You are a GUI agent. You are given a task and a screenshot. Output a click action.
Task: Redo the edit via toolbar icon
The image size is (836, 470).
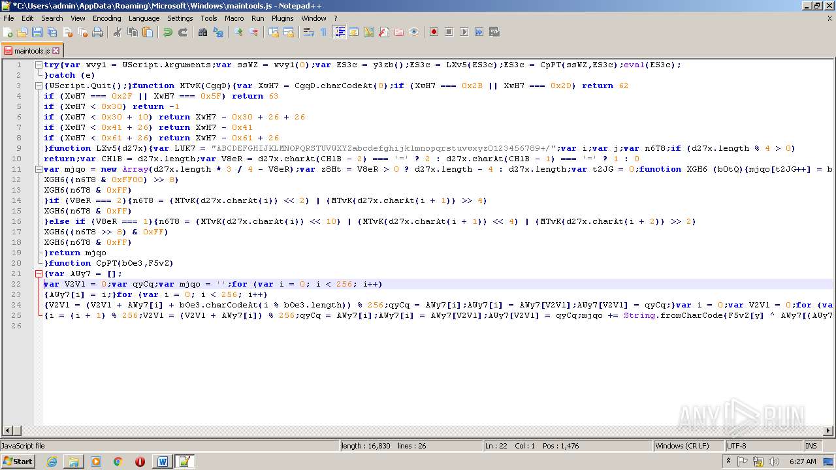click(x=183, y=32)
